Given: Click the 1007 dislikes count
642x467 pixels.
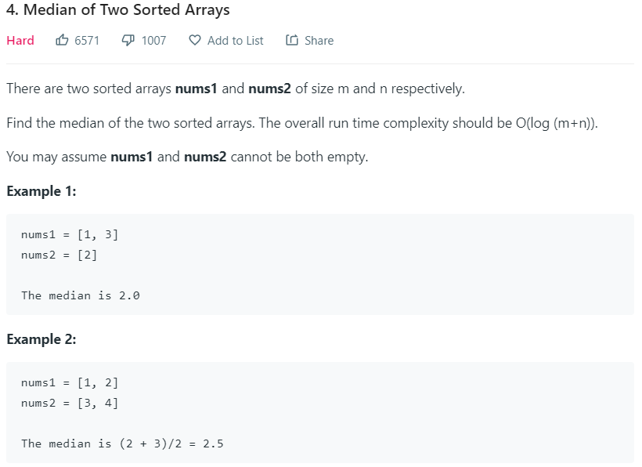Looking at the screenshot, I should click(x=153, y=40).
